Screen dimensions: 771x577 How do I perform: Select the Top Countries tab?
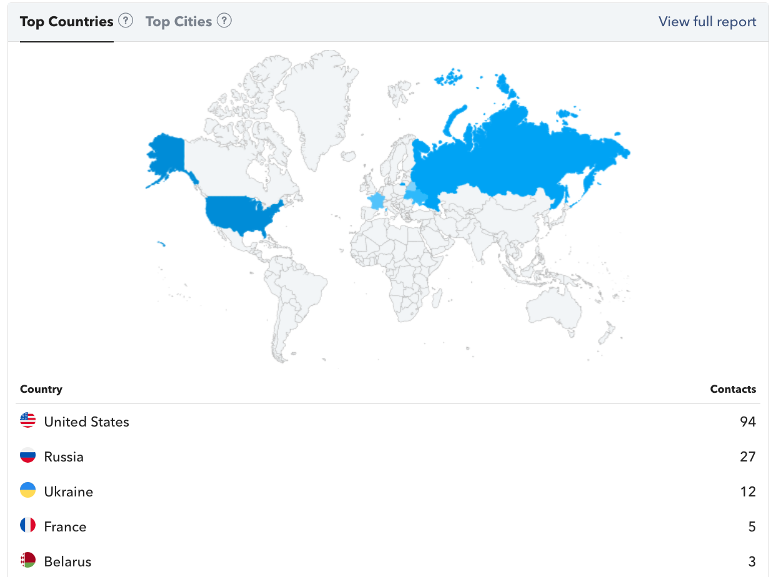pos(67,21)
